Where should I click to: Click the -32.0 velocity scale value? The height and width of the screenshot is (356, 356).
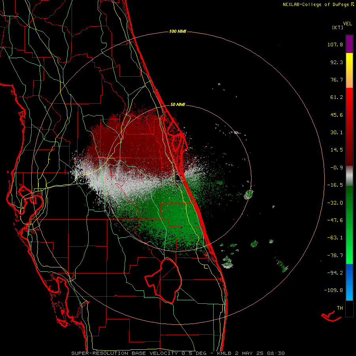click(335, 203)
